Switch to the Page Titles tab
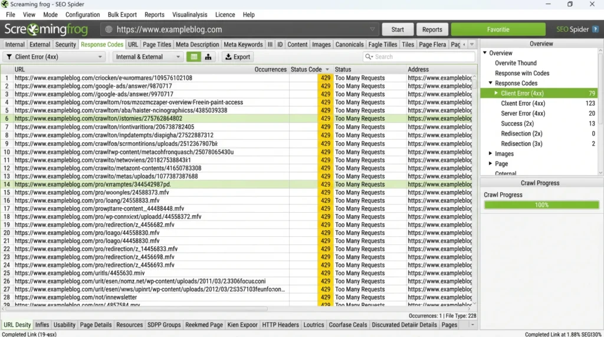This screenshot has height=337, width=604. pos(157,45)
